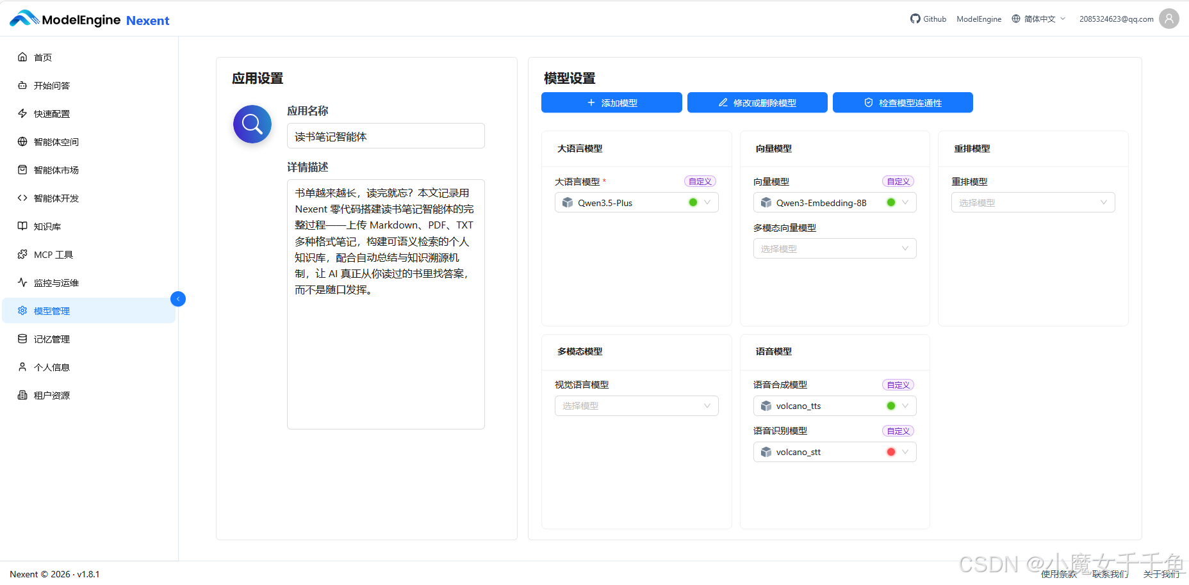The image size is (1189, 585).
Task: Click the user avatar in top right
Action: click(1169, 19)
